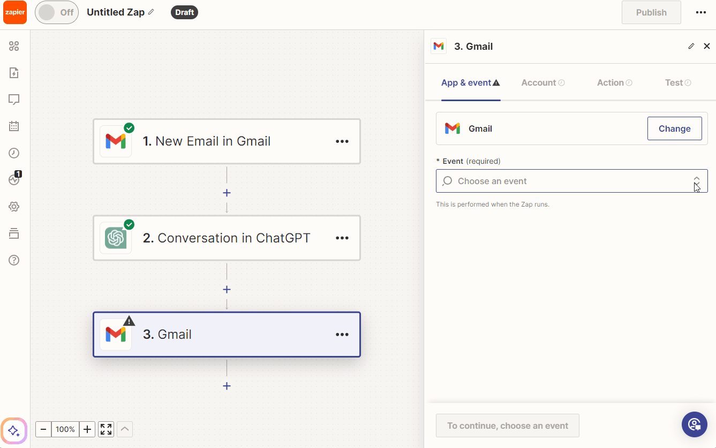Select step 3 Gmail card
The image size is (716, 448).
[227, 335]
